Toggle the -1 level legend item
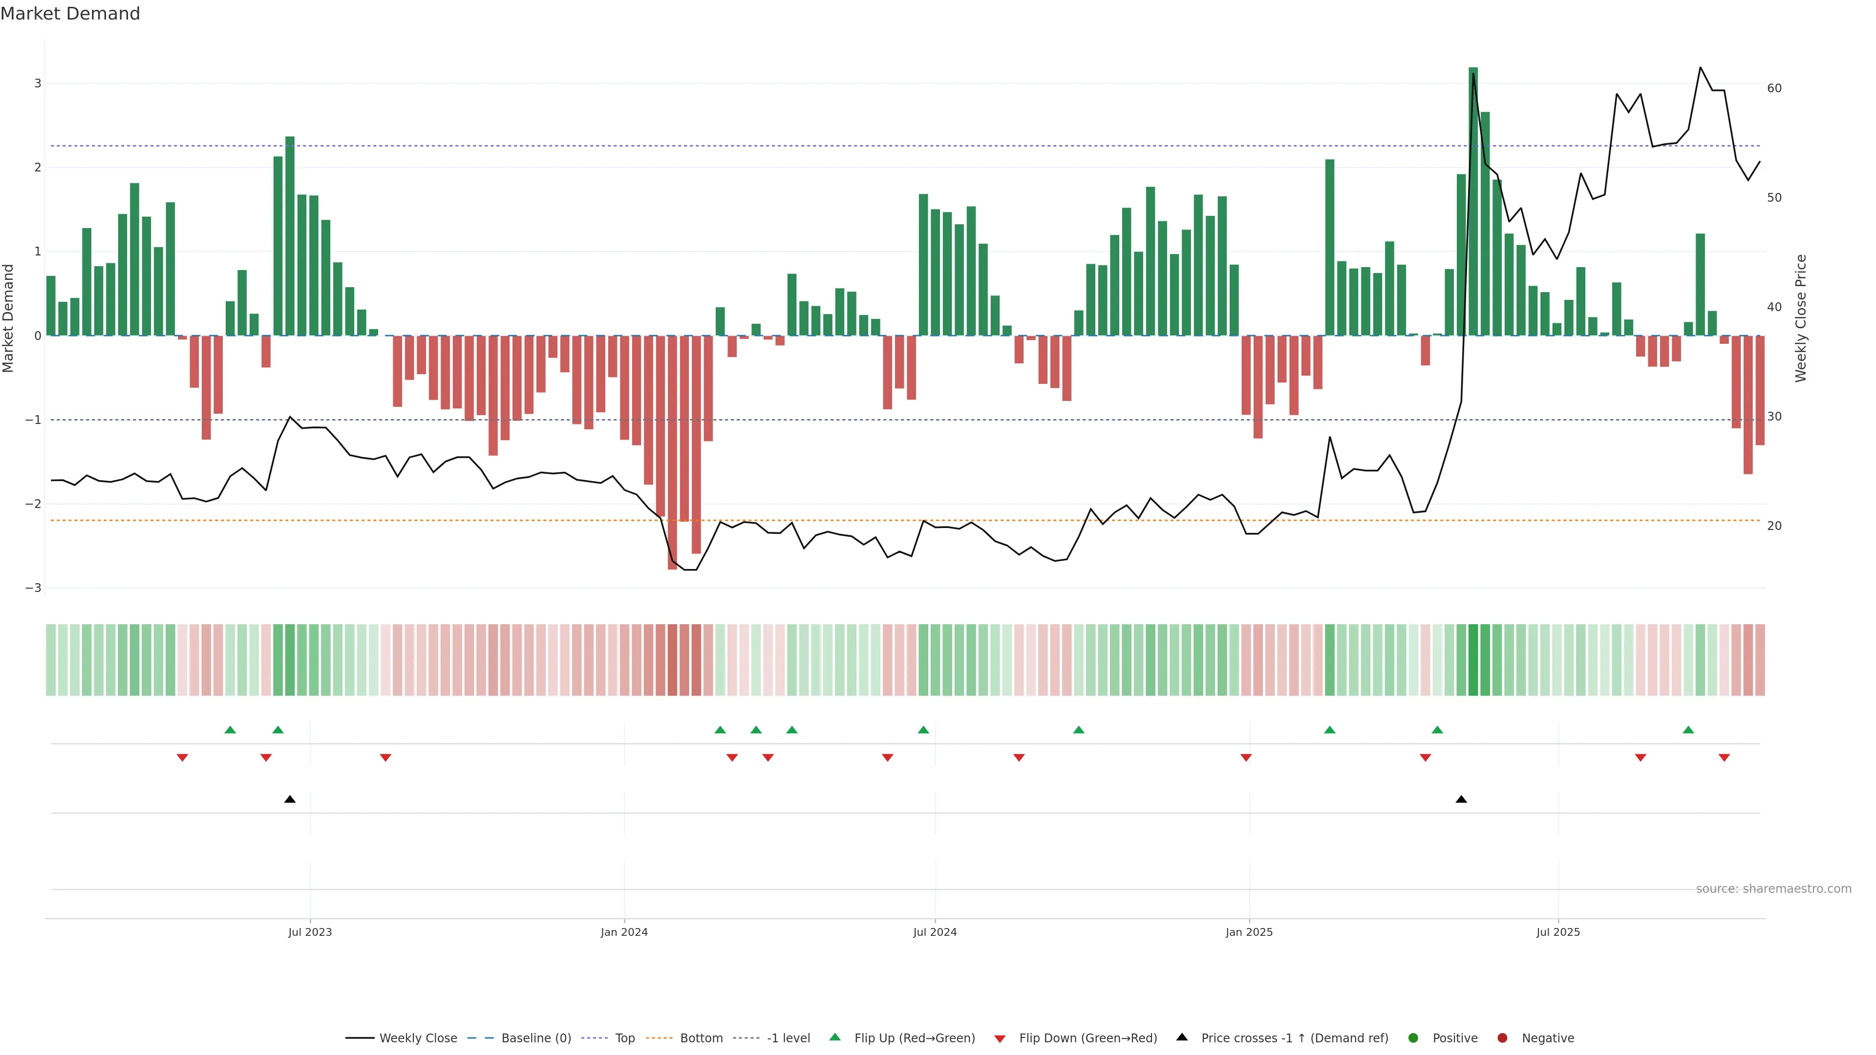Viewport: 1876px width, 1055px height. 788,1038
